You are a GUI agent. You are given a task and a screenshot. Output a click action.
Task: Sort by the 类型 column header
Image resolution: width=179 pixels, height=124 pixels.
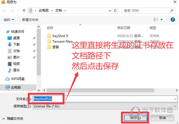click(153, 28)
